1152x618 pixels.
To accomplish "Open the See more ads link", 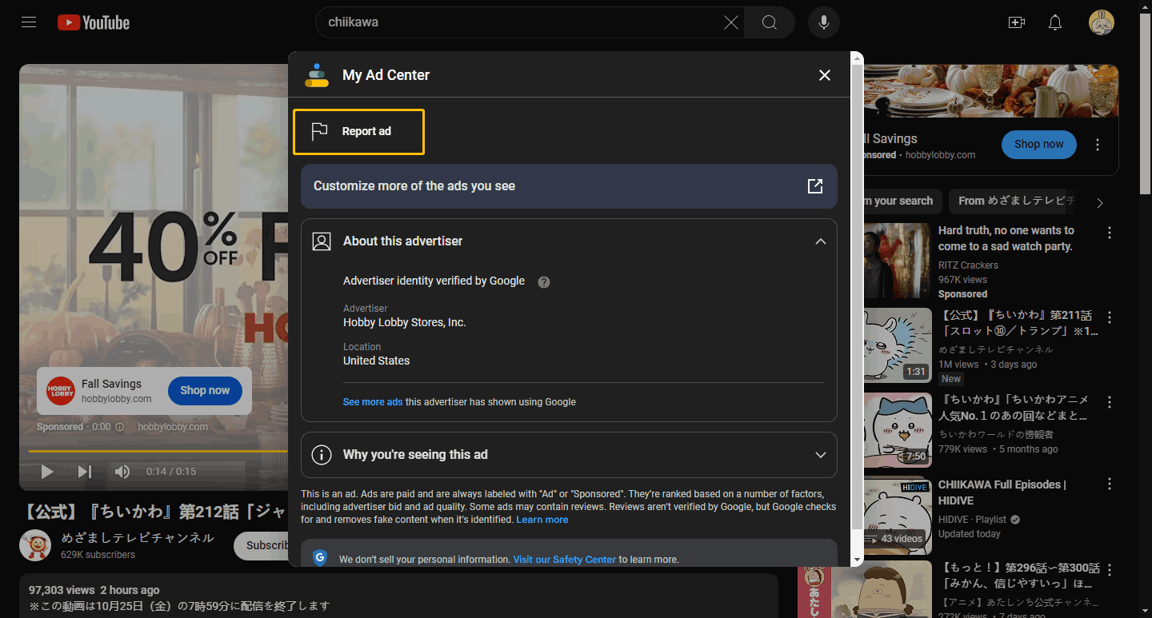I will (x=373, y=402).
